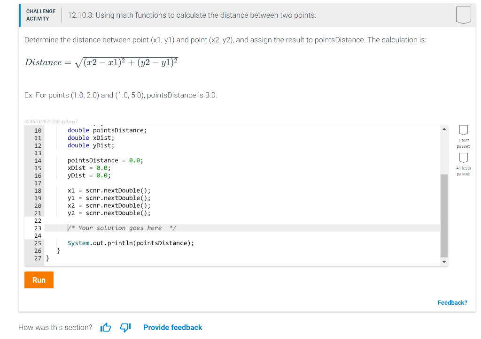Open the Feedback? link
The width and height of the screenshot is (481, 339).
point(452,302)
